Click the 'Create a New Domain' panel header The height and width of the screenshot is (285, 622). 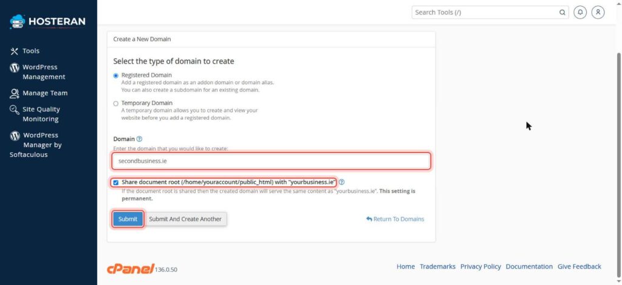pos(271,39)
